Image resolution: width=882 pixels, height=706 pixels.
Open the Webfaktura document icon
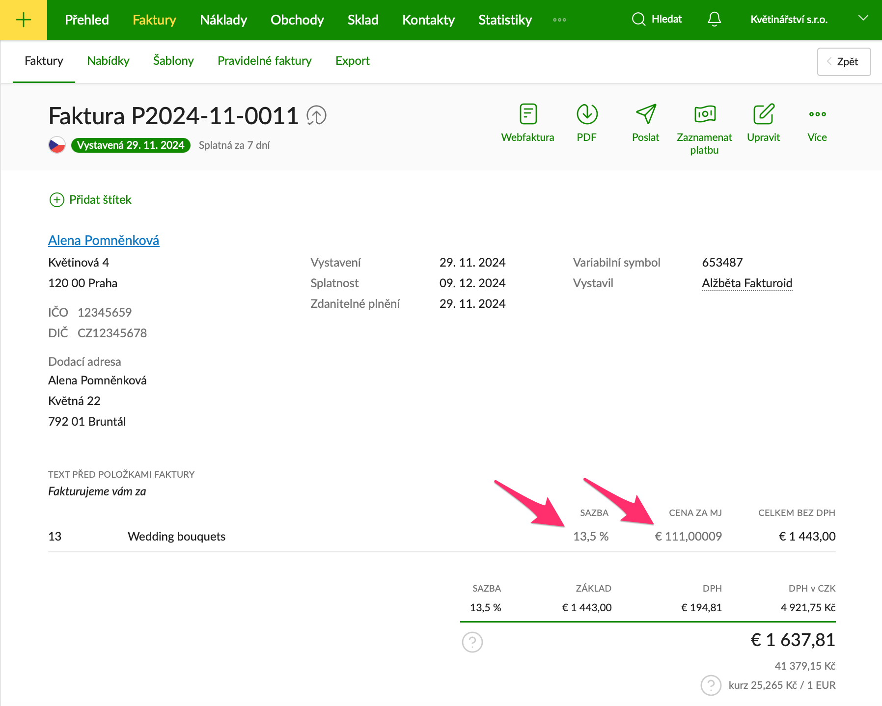(528, 114)
